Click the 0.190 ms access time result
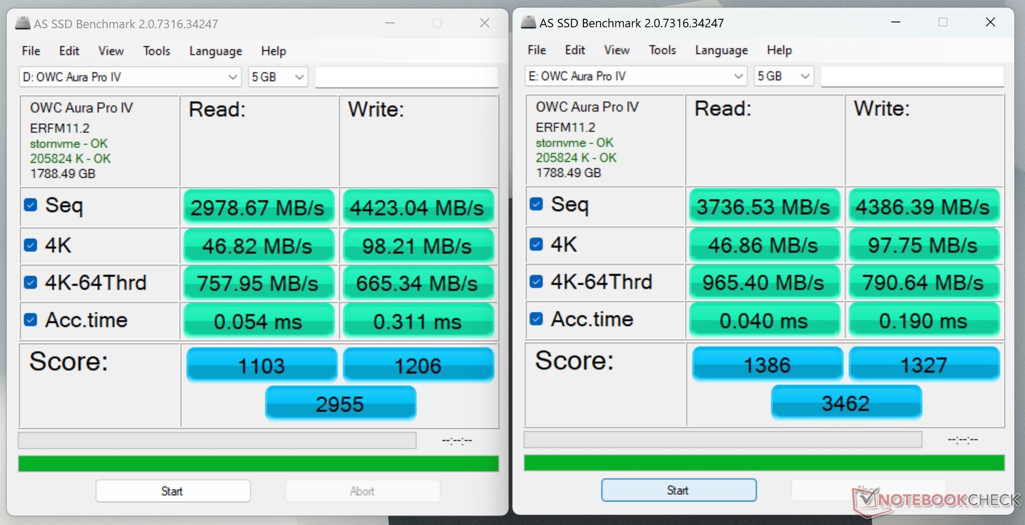This screenshot has width=1025, height=525. click(x=924, y=320)
